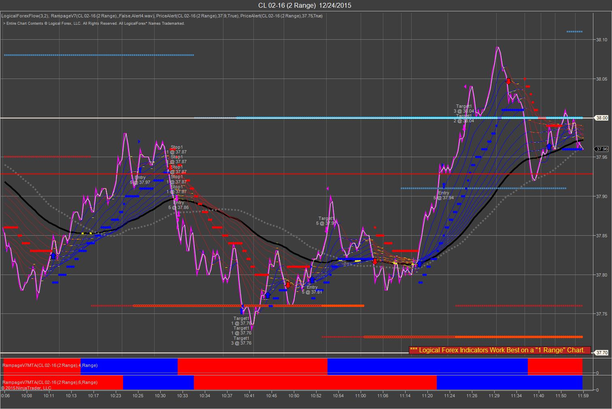Image resolution: width=612 pixels, height=409 pixels.
Task: Click the 11:29 time axis label
Action: [494, 396]
